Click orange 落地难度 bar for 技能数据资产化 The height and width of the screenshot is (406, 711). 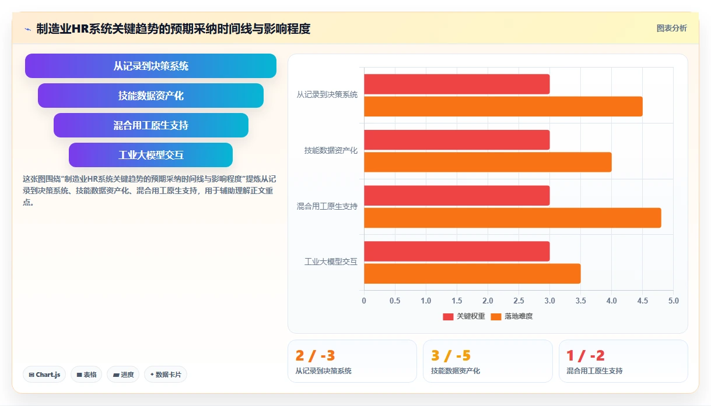click(x=488, y=162)
